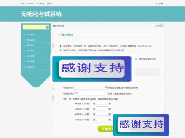Click the green 开始练习 button
185x138 pixels.
[105, 129]
